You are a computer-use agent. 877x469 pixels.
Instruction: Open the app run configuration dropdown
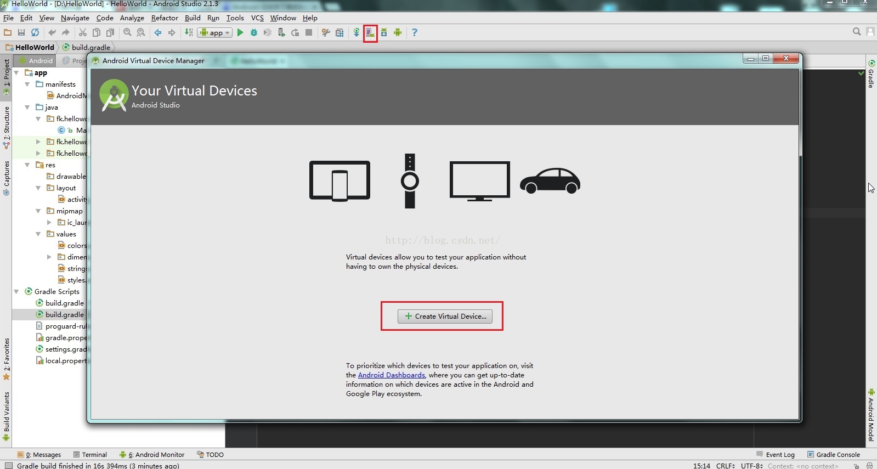[215, 33]
